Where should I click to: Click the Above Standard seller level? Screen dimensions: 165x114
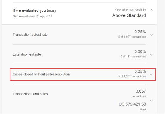pyautogui.click(x=129, y=15)
